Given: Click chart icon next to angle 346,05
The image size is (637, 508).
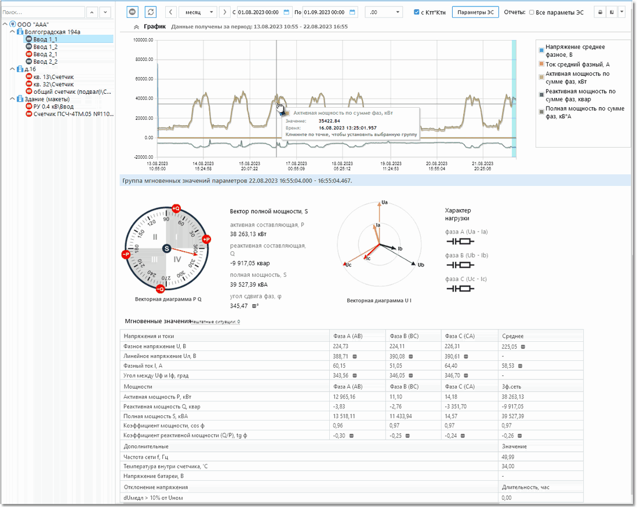Looking at the screenshot, I should [411, 375].
